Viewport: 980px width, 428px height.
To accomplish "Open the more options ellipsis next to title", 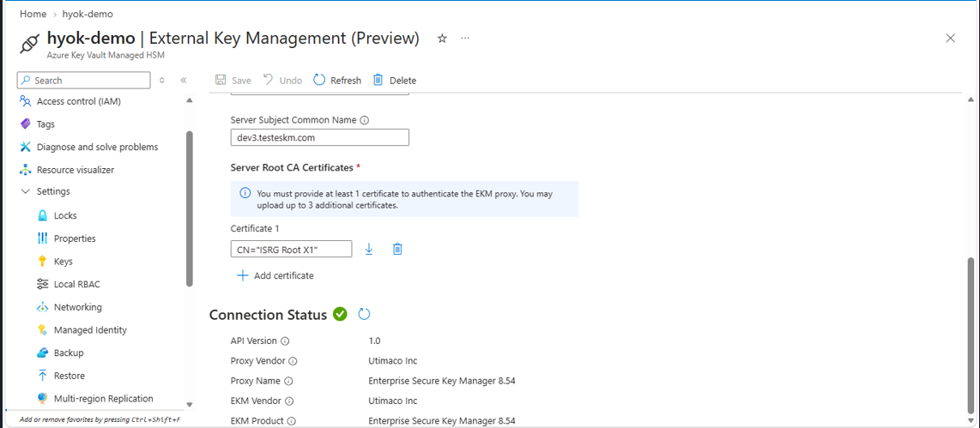I will point(465,39).
